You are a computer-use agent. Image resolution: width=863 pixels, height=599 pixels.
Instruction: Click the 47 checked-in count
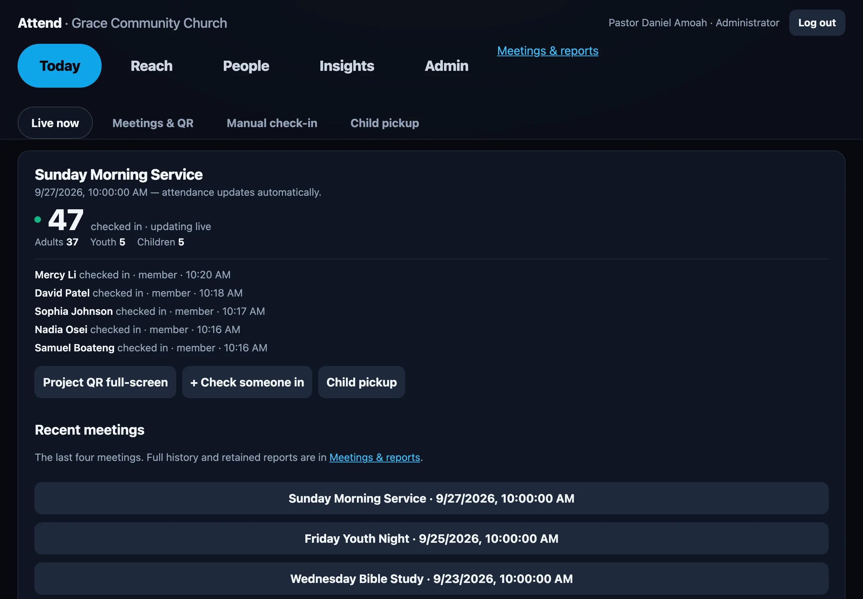coord(66,220)
